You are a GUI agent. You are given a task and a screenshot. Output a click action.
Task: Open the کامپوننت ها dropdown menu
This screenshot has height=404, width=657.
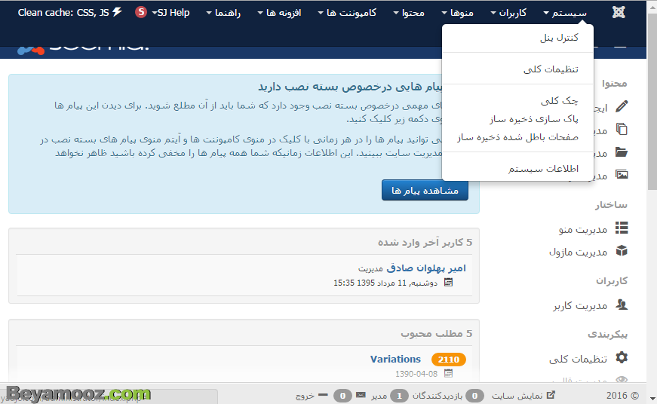(347, 13)
